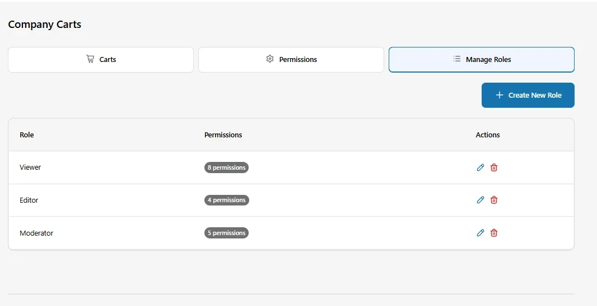Select the Viewer role name
The image size is (597, 306).
tap(30, 168)
